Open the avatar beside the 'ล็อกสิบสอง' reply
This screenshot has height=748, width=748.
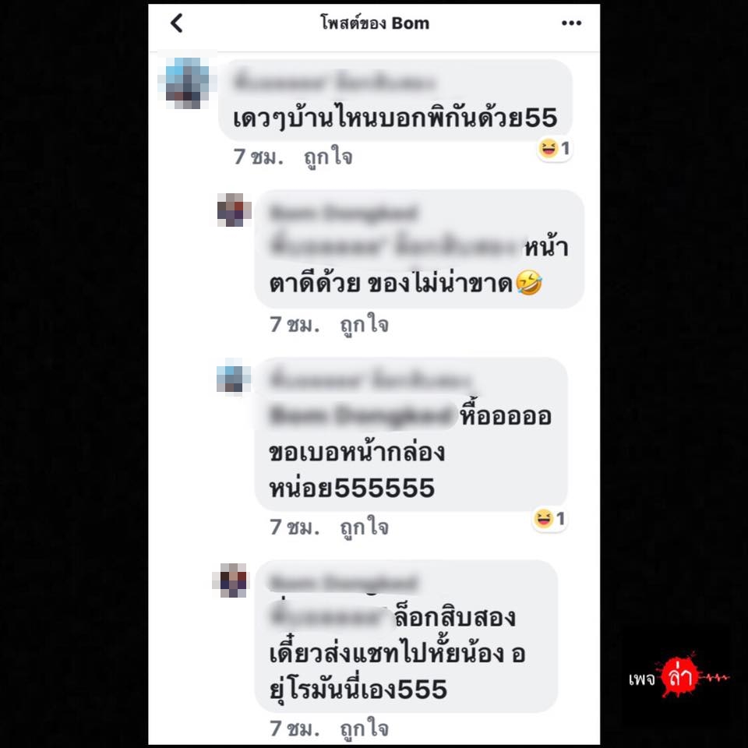click(232, 580)
